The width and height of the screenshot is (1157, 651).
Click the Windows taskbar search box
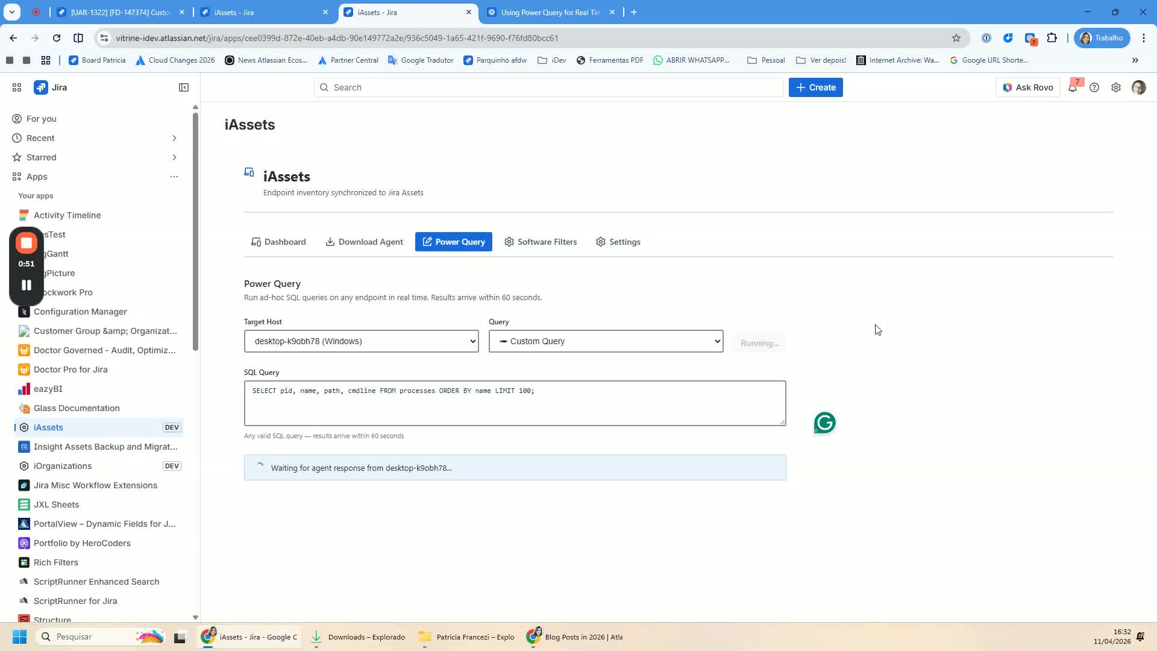point(99,637)
